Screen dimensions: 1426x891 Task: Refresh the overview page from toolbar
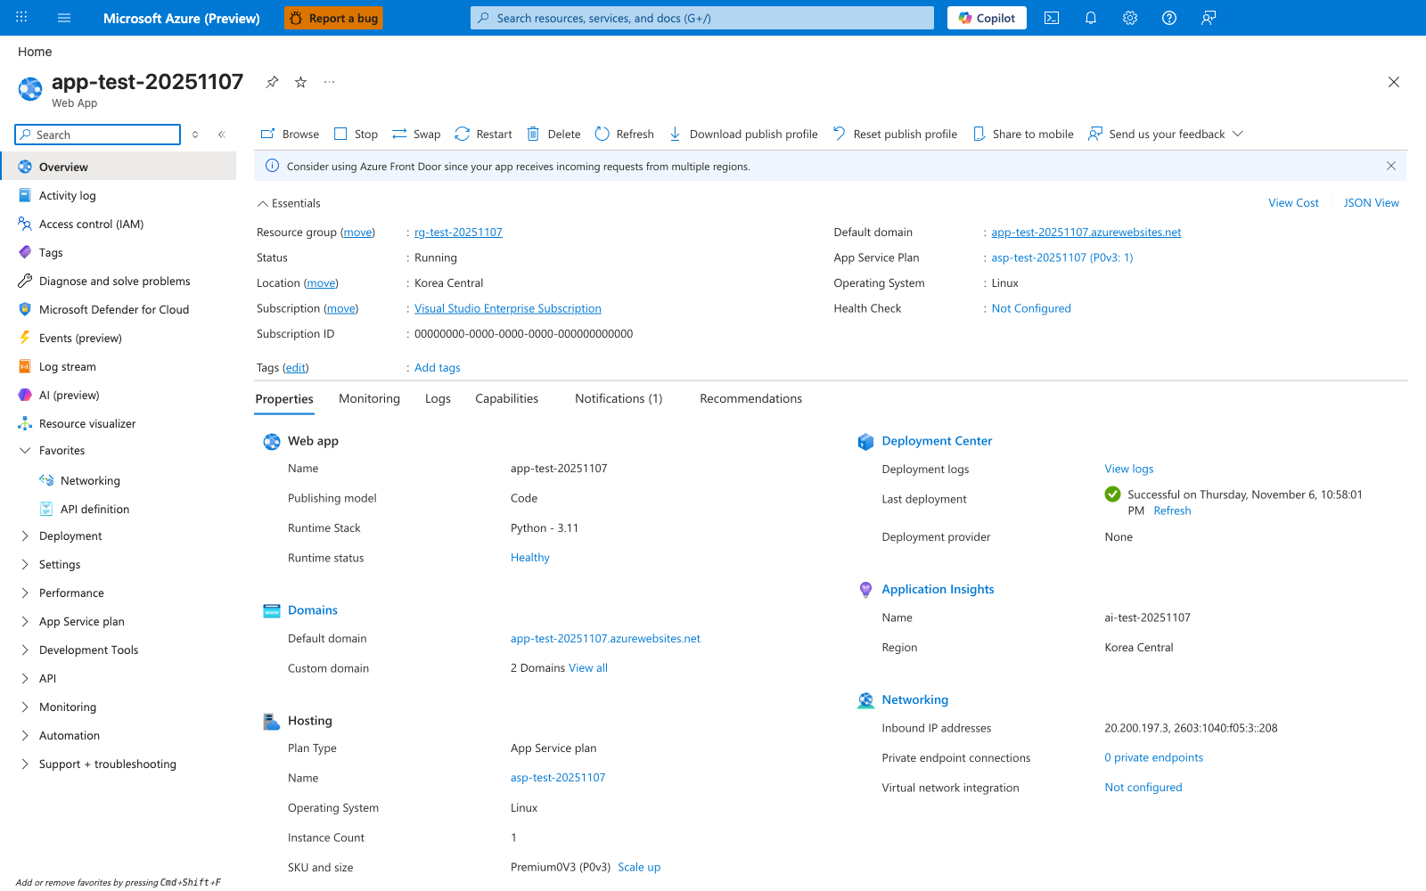click(624, 134)
